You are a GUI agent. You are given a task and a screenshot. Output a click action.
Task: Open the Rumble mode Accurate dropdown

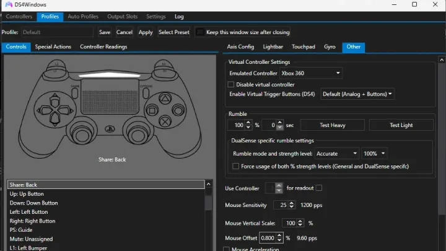click(337, 153)
